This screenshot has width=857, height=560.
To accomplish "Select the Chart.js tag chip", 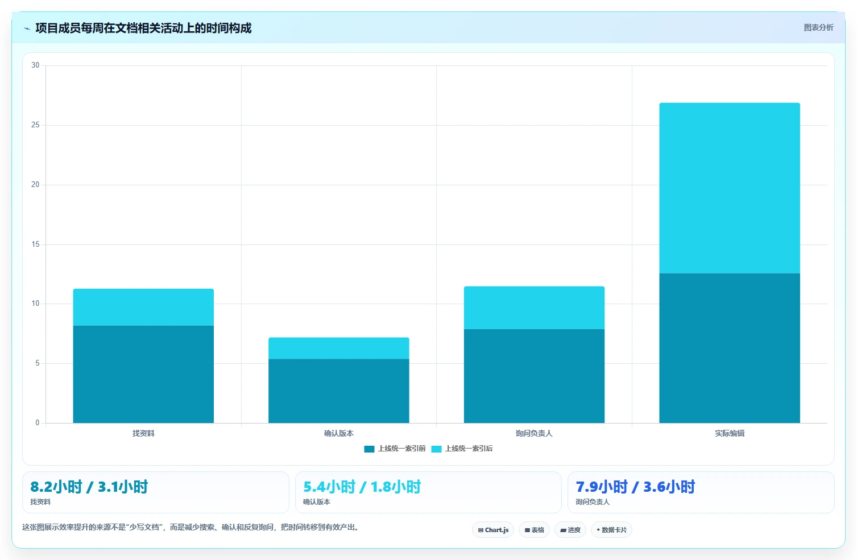I will click(493, 530).
